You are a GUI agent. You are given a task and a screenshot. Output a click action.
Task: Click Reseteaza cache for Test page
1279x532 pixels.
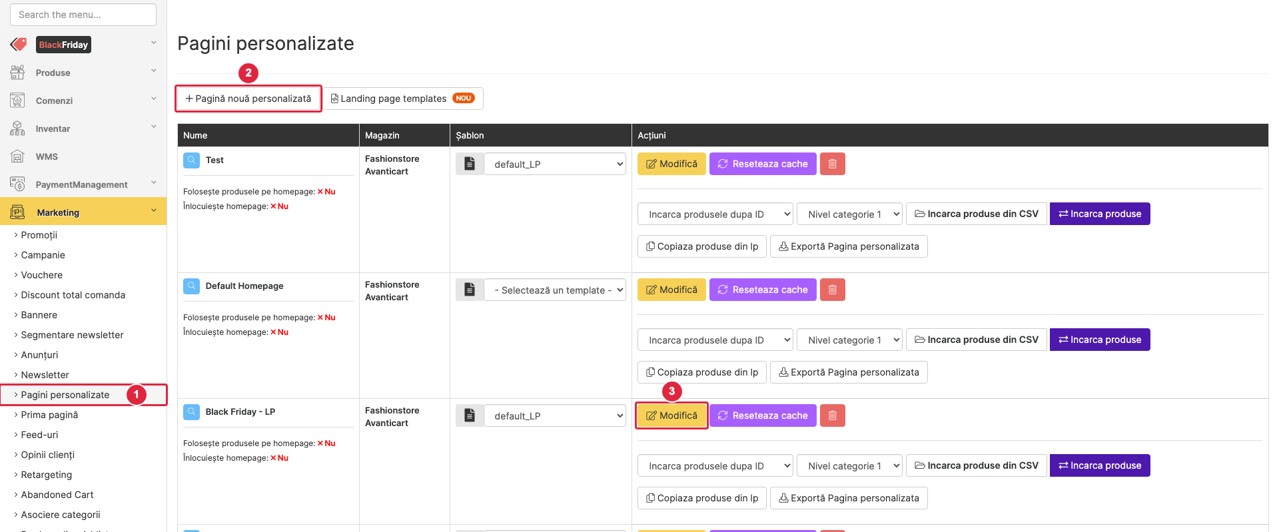[x=763, y=164]
